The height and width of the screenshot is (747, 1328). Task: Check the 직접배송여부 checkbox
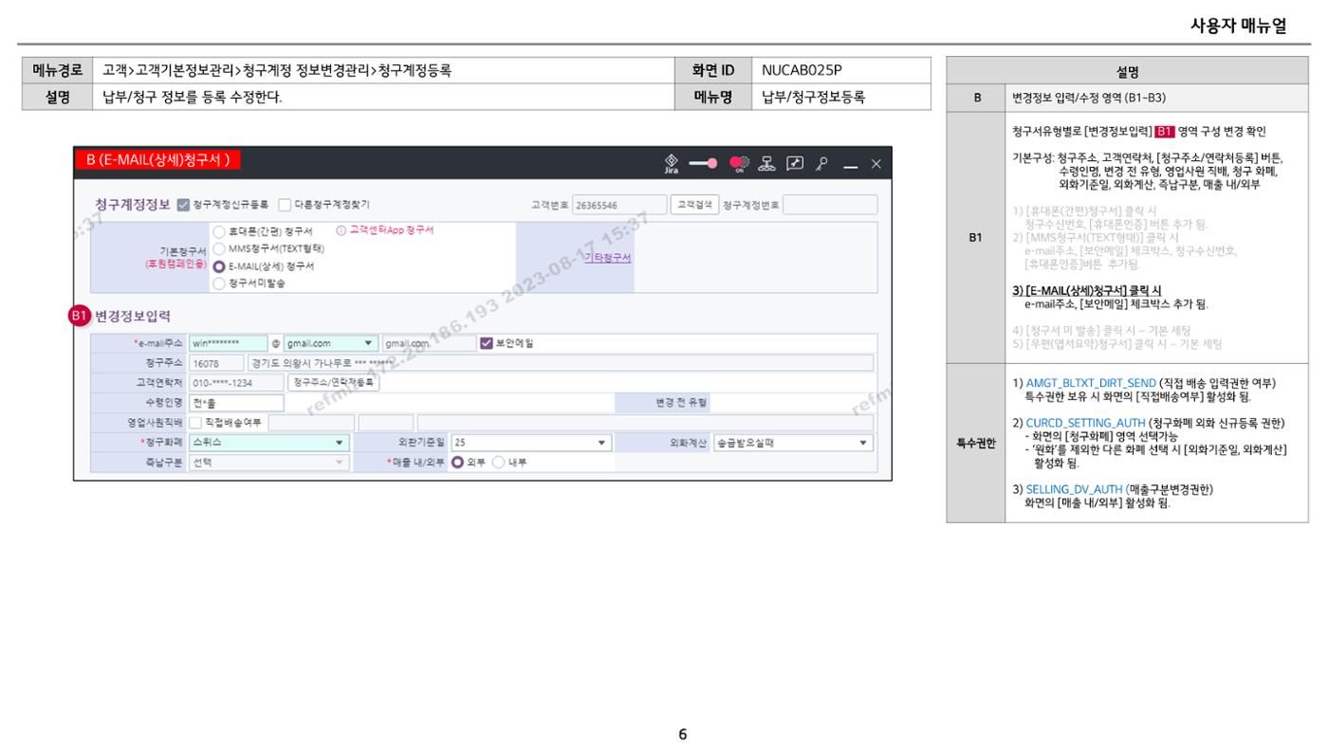[195, 422]
